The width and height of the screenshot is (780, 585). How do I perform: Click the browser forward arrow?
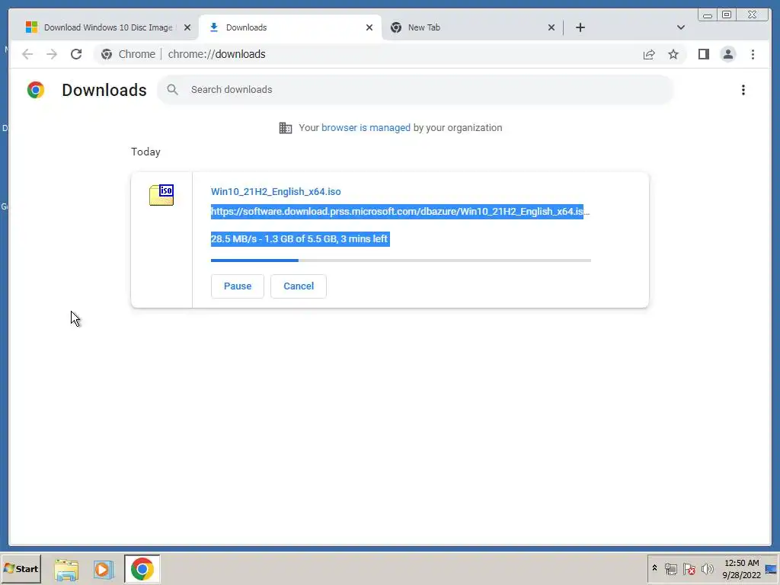click(x=52, y=54)
